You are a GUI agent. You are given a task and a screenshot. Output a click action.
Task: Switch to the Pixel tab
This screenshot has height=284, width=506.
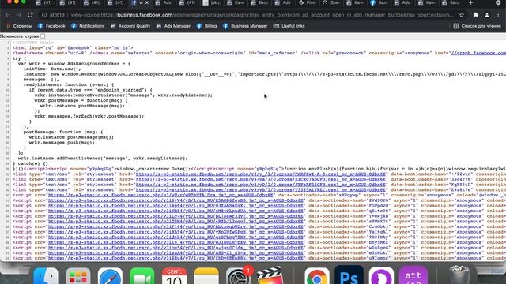307,3
